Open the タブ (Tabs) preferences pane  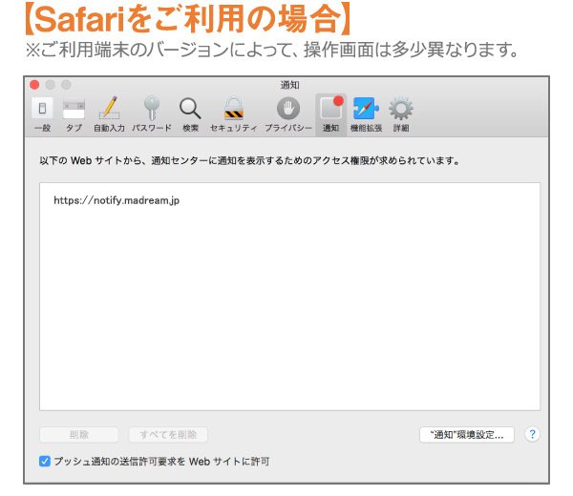pyautogui.click(x=74, y=114)
